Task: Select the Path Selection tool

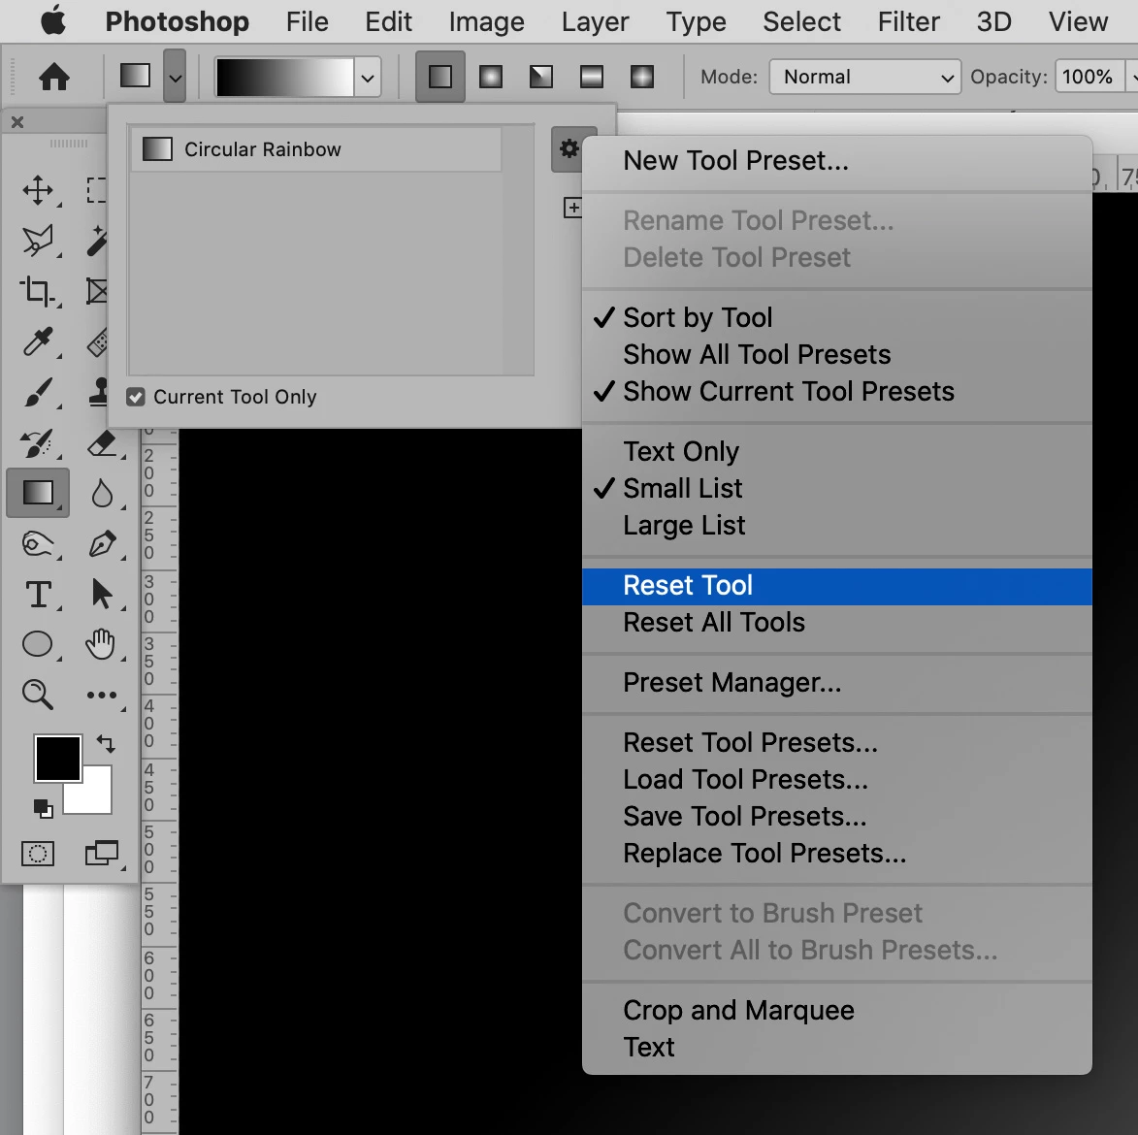Action: point(102,595)
